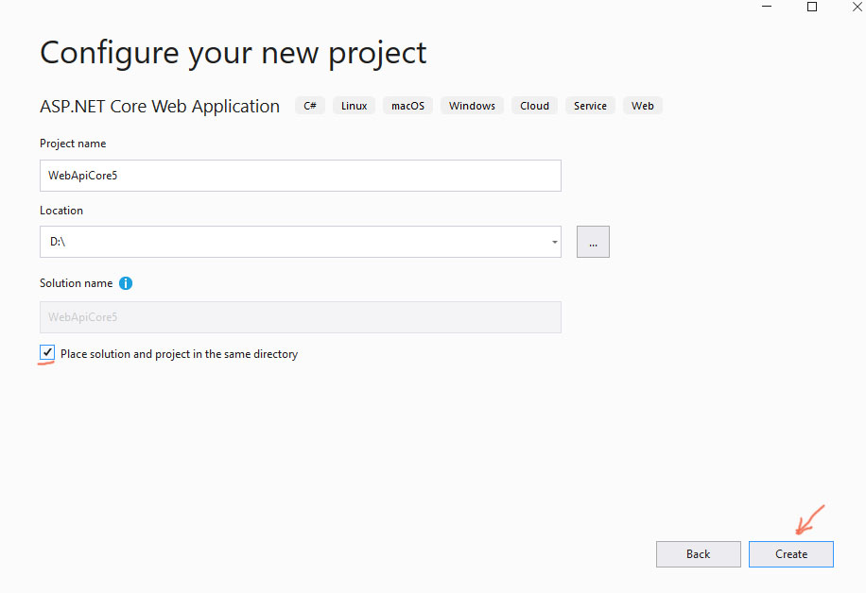Click the macOS platform tag
866x593 pixels.
tap(407, 106)
